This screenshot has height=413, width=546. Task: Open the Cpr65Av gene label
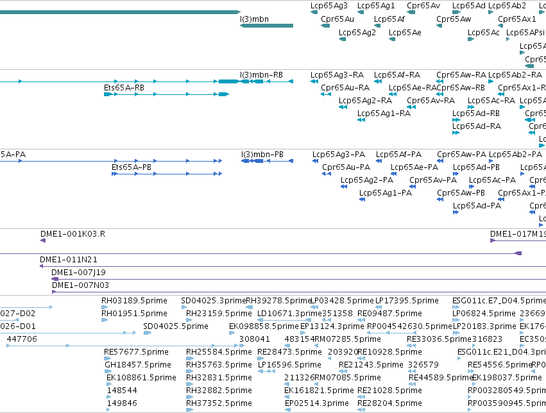point(423,6)
